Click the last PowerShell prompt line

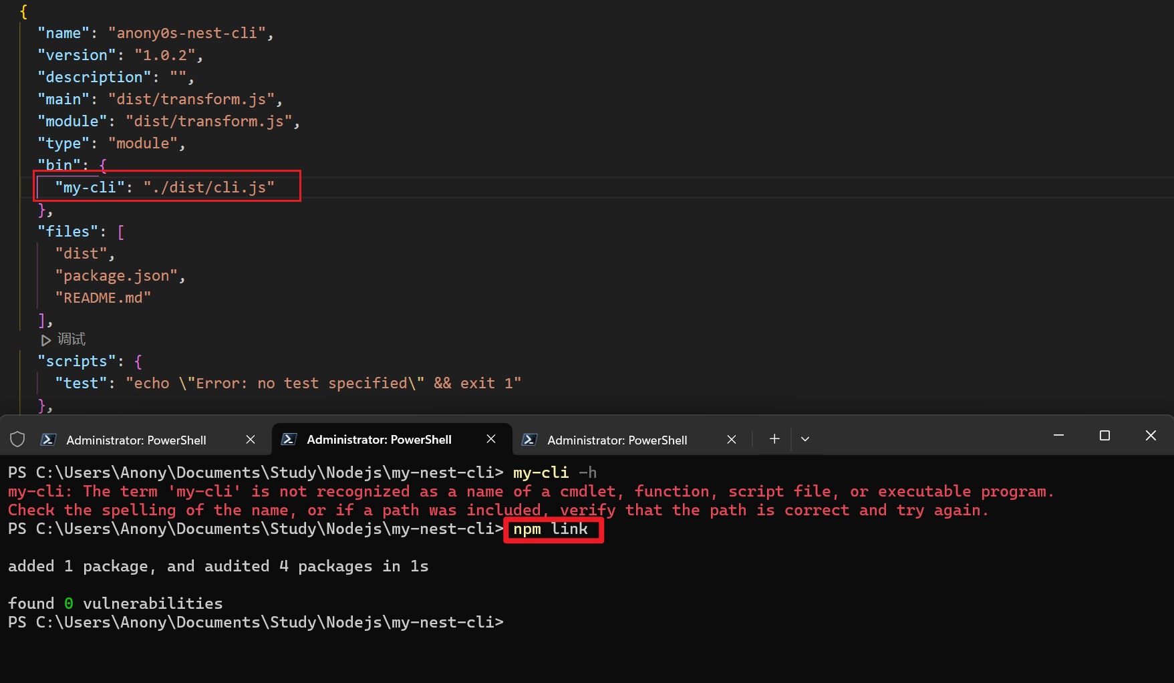tap(256, 622)
